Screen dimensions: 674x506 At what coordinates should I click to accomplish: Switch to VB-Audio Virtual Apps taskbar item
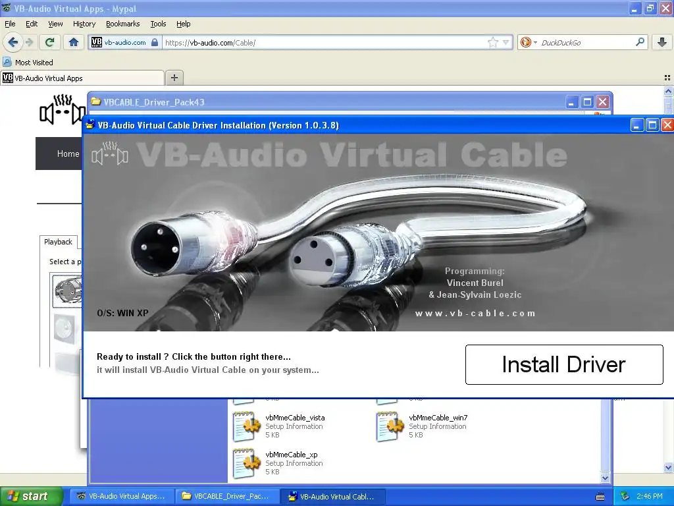[122, 496]
